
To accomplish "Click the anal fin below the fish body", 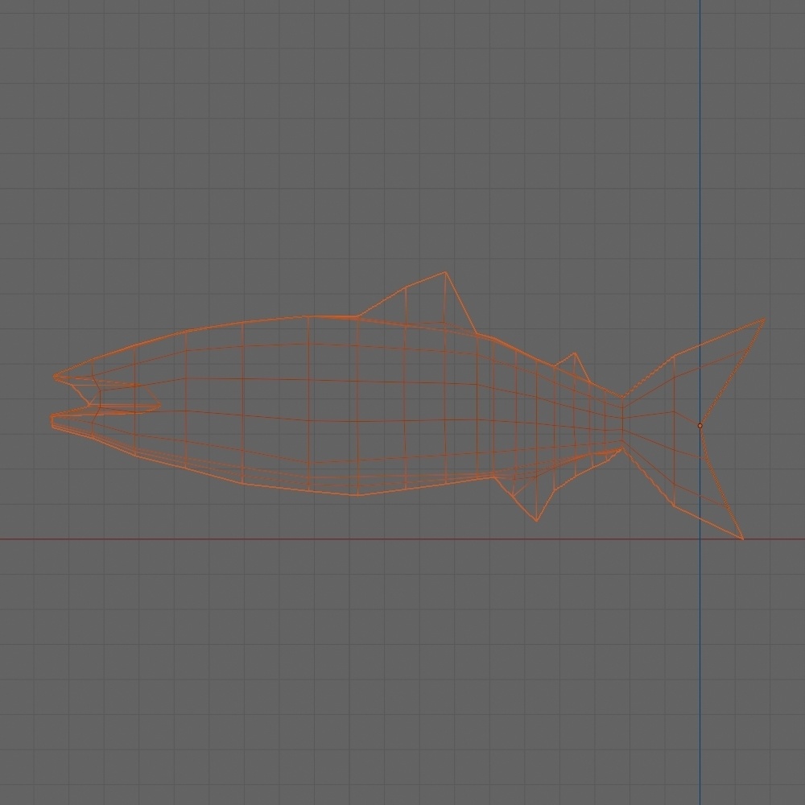I will point(534,499).
